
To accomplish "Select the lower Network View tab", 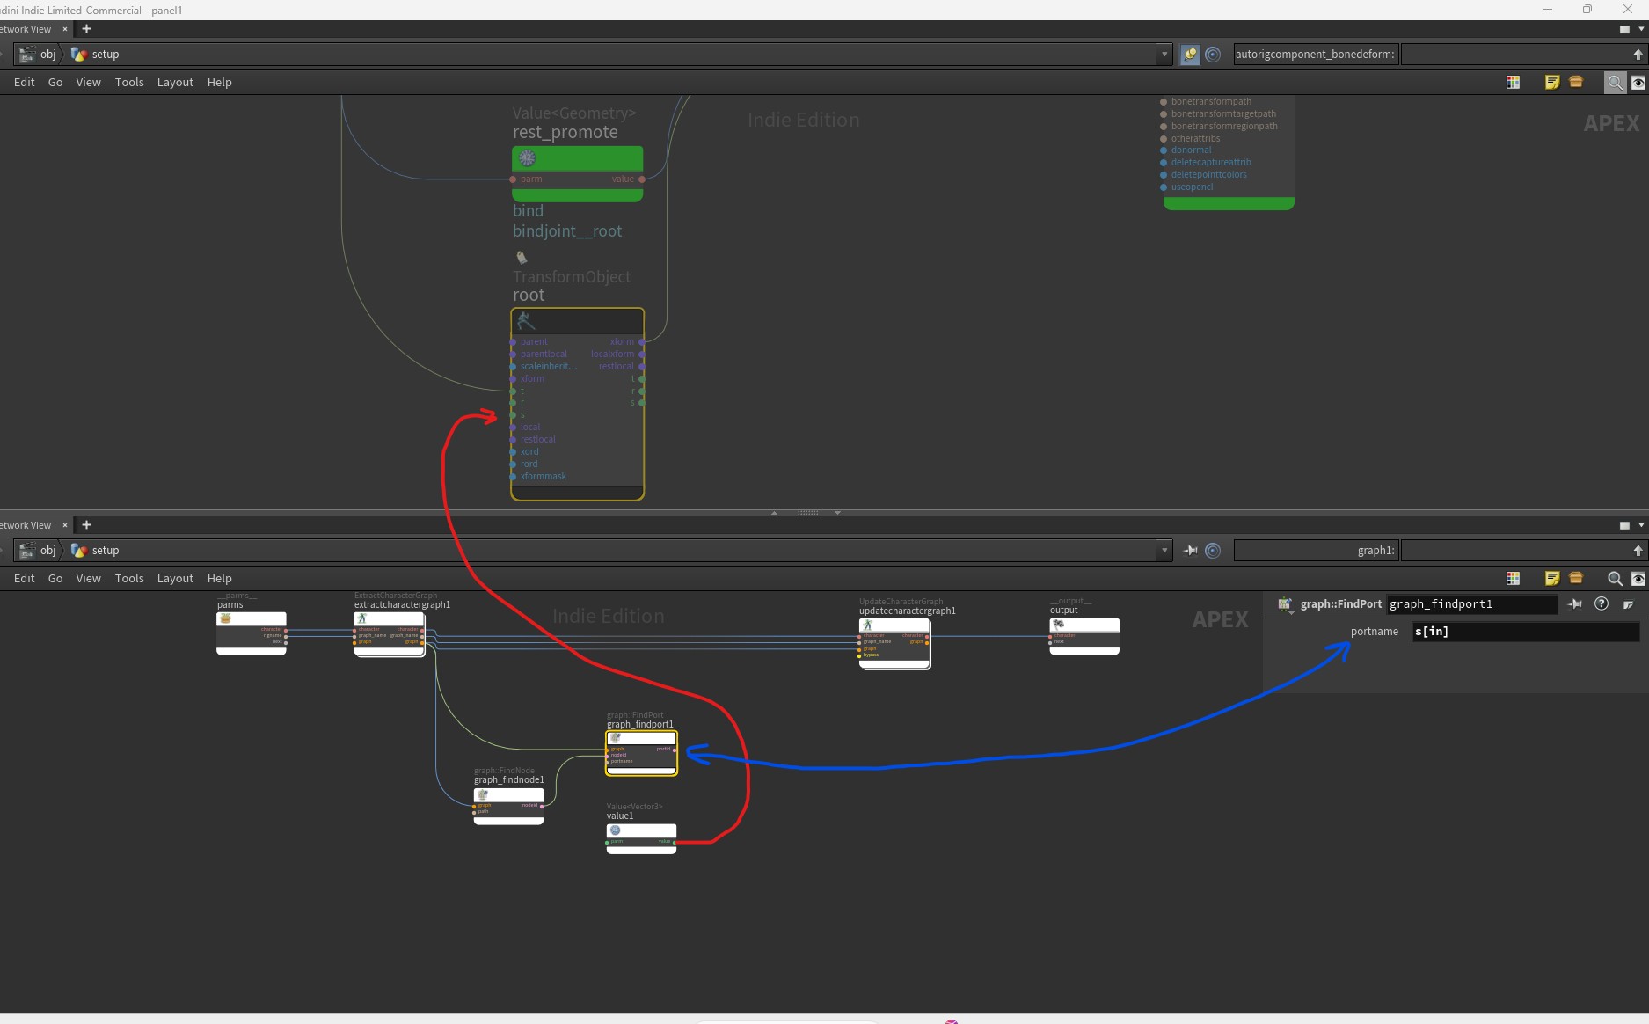I will [26, 525].
